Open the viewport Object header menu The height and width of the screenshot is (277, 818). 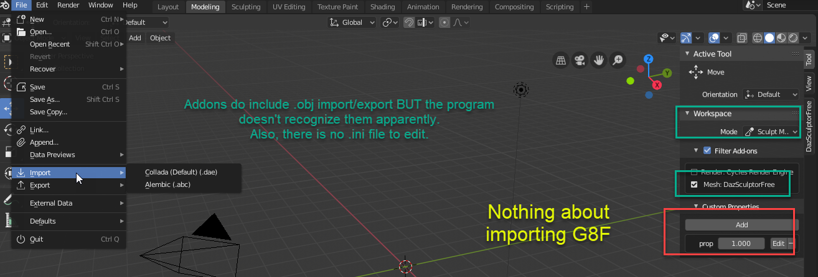[x=160, y=38]
